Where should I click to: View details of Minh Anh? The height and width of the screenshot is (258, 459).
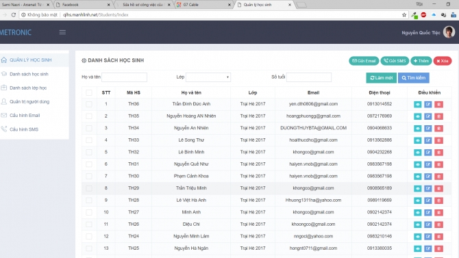[417, 212]
